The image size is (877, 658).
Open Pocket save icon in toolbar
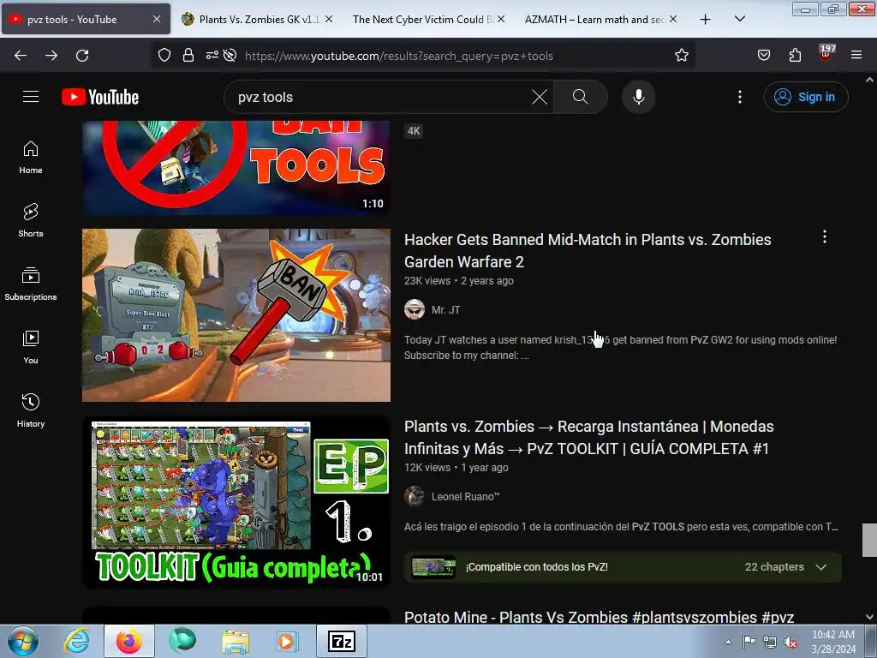pyautogui.click(x=763, y=56)
